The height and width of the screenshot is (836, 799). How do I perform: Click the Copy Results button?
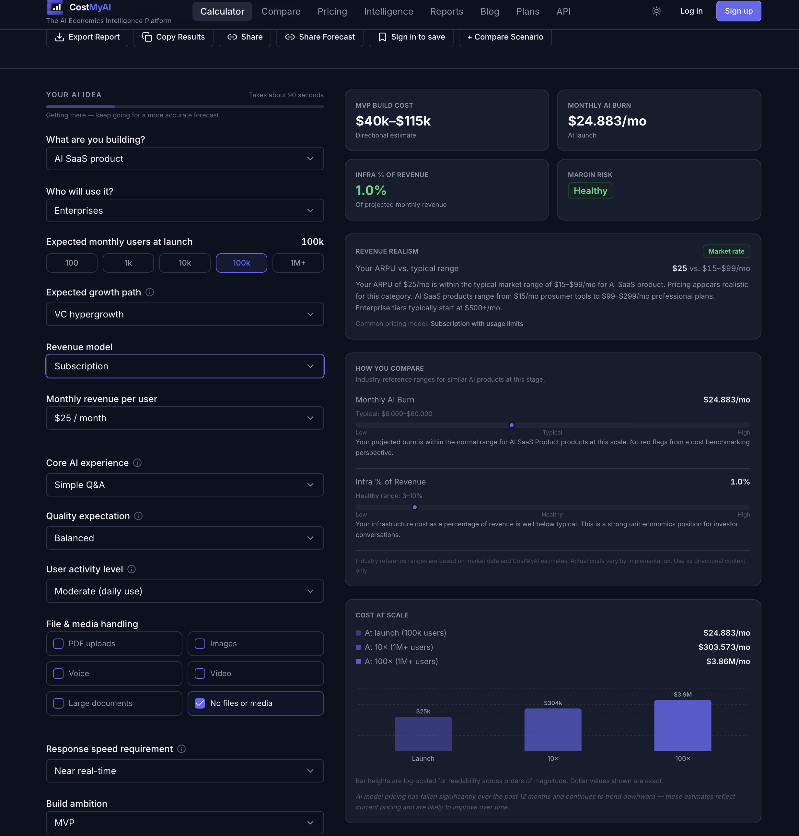[x=173, y=37]
